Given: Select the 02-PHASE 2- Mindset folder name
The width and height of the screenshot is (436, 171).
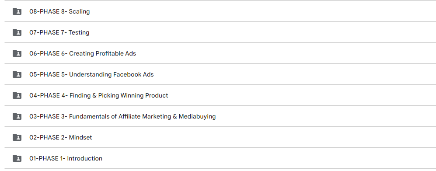Looking at the screenshot, I should 61,137.
